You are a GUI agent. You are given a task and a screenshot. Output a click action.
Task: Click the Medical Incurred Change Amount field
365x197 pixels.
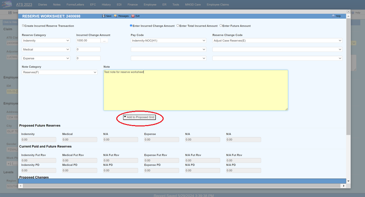tap(88, 49)
